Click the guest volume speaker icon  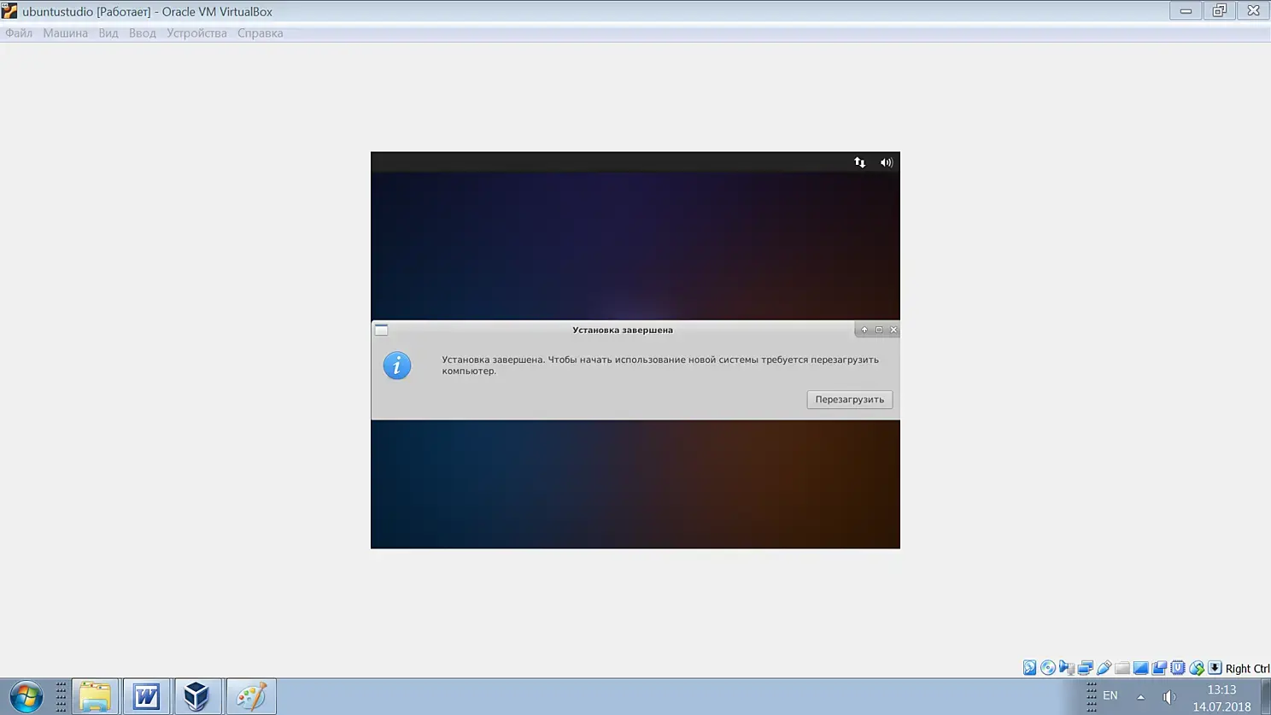887,162
